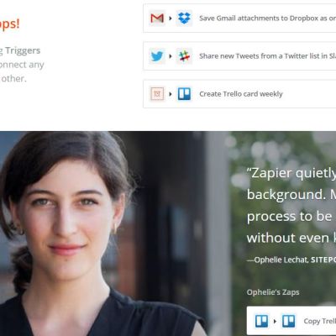
Task: Click the Ophelie's Zaps heading
Action: tap(273, 292)
